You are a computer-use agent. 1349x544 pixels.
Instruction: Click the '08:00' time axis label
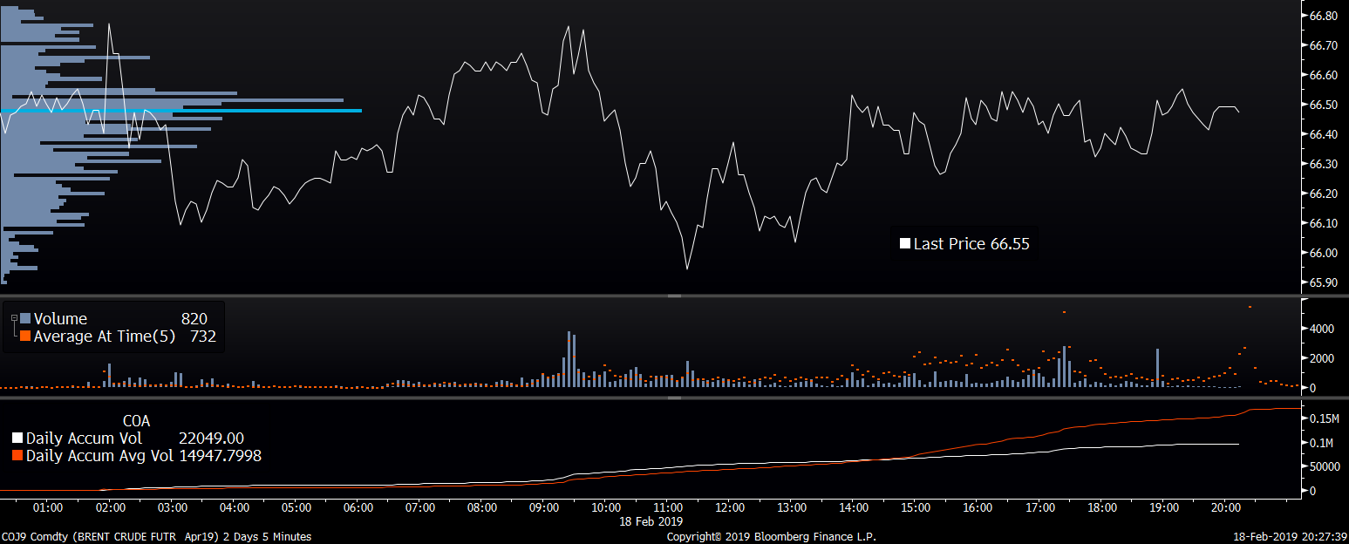coord(482,507)
